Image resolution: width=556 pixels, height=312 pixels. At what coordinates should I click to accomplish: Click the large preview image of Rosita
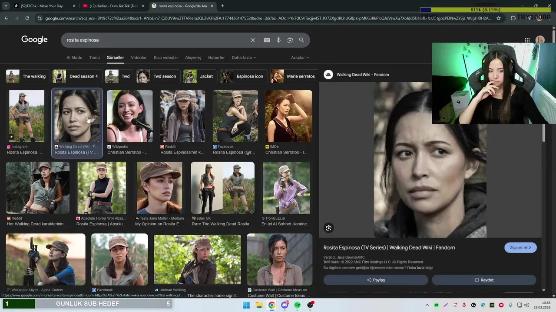coord(430,159)
